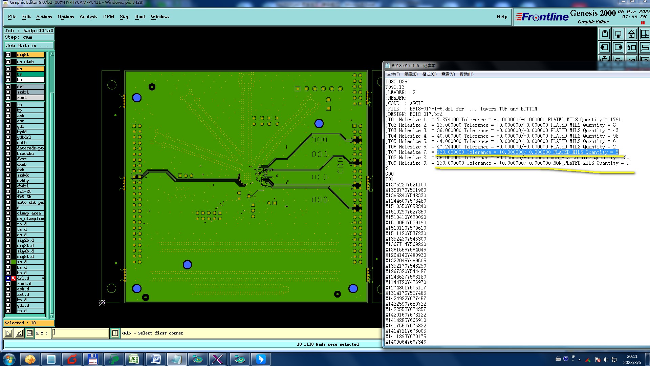Click the exclamation mark icon beside prompt
This screenshot has width=650, height=366.
pos(115,333)
